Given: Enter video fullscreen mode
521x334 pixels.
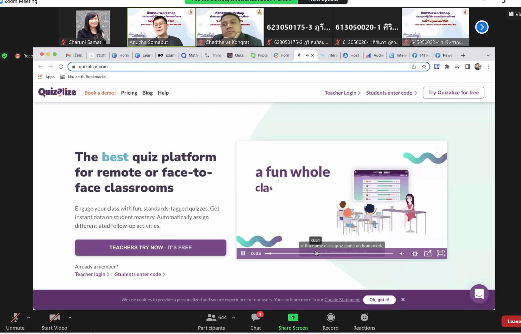Looking at the screenshot, I should [x=441, y=253].
